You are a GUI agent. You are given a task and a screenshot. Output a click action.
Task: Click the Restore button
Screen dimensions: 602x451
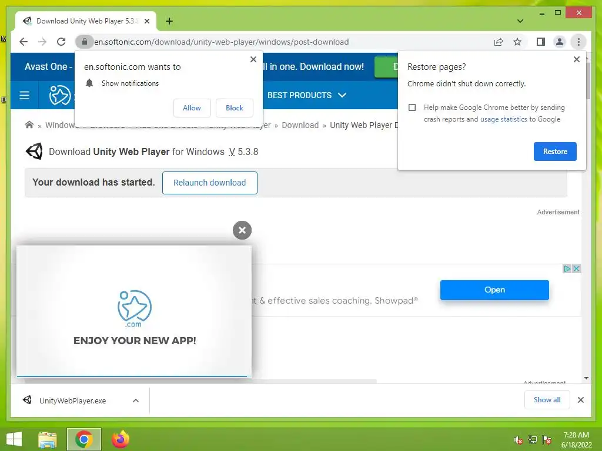[x=555, y=152]
